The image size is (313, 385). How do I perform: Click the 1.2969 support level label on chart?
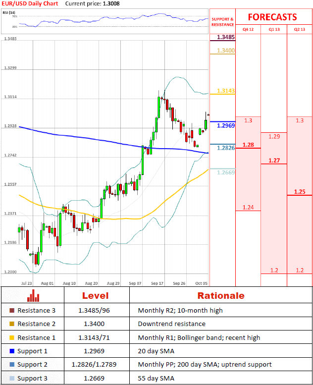point(225,126)
